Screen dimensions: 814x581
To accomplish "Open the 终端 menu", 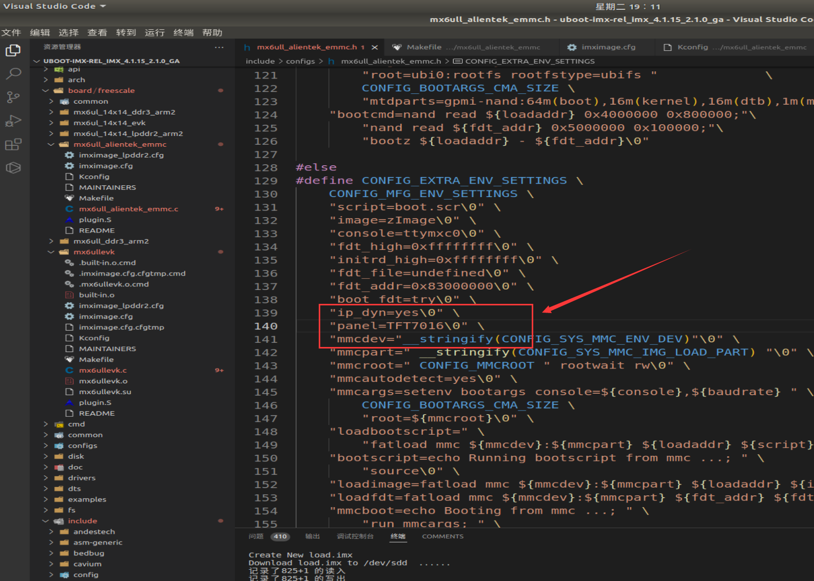I will tap(183, 32).
